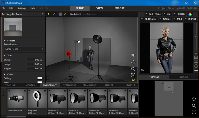Open the 24-105 mm lens dropdown

pos(149,19)
